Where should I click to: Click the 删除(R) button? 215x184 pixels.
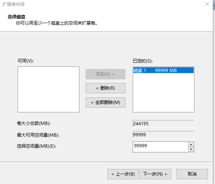(x=105, y=88)
